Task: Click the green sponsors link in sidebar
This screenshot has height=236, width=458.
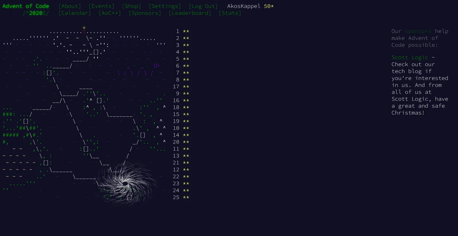Action: pos(418,31)
